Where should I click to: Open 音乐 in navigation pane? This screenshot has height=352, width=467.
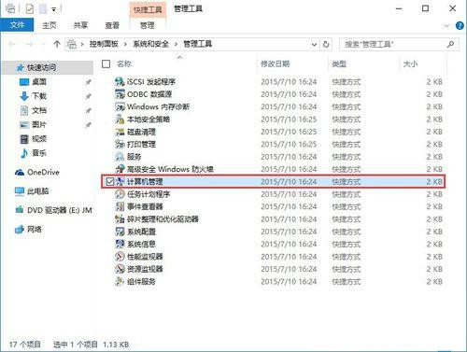point(39,153)
